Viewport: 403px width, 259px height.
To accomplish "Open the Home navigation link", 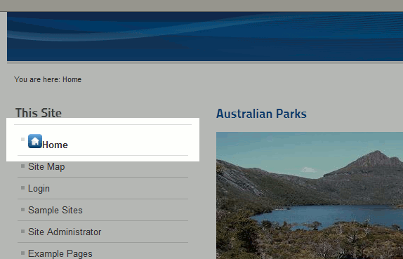I will [x=55, y=145].
